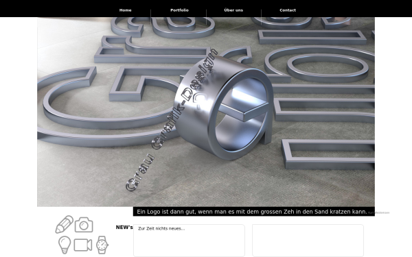Image resolution: width=412 pixels, height=257 pixels.
Task: Click the light bulb icon
Action: (65, 245)
